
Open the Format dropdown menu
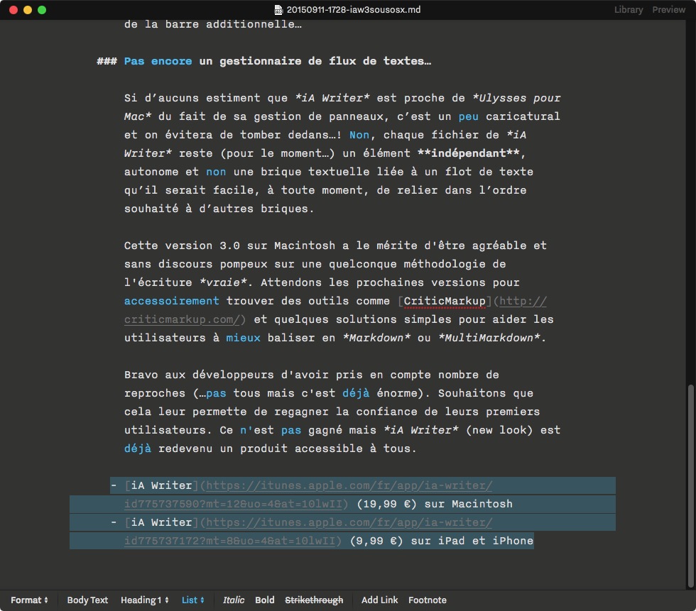29,600
